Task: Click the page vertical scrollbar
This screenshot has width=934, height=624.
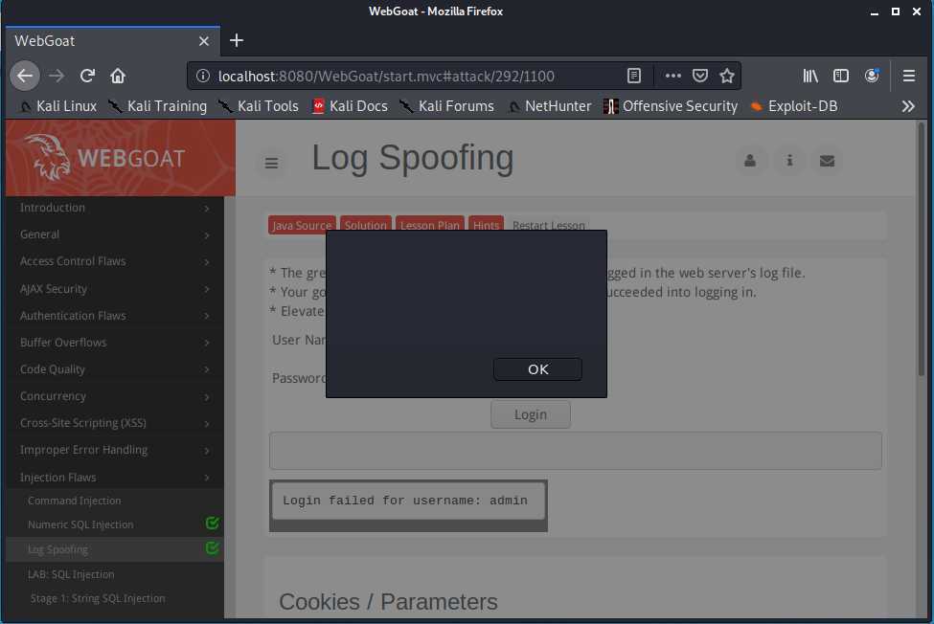Action: 921,250
